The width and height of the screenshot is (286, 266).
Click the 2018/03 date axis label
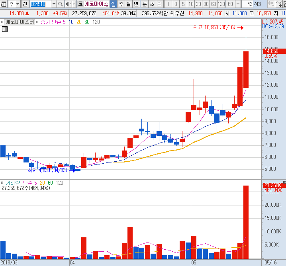coord(9,262)
